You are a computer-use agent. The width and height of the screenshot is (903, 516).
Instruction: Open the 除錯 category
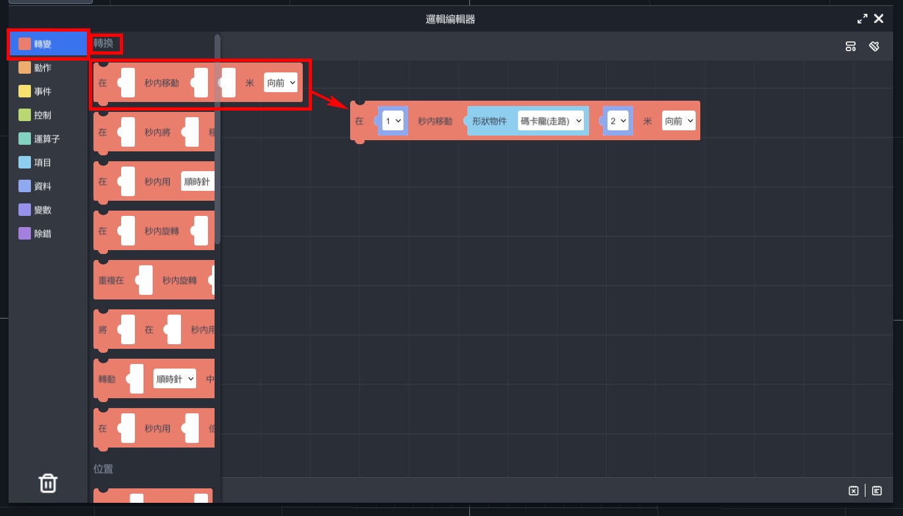(x=43, y=234)
